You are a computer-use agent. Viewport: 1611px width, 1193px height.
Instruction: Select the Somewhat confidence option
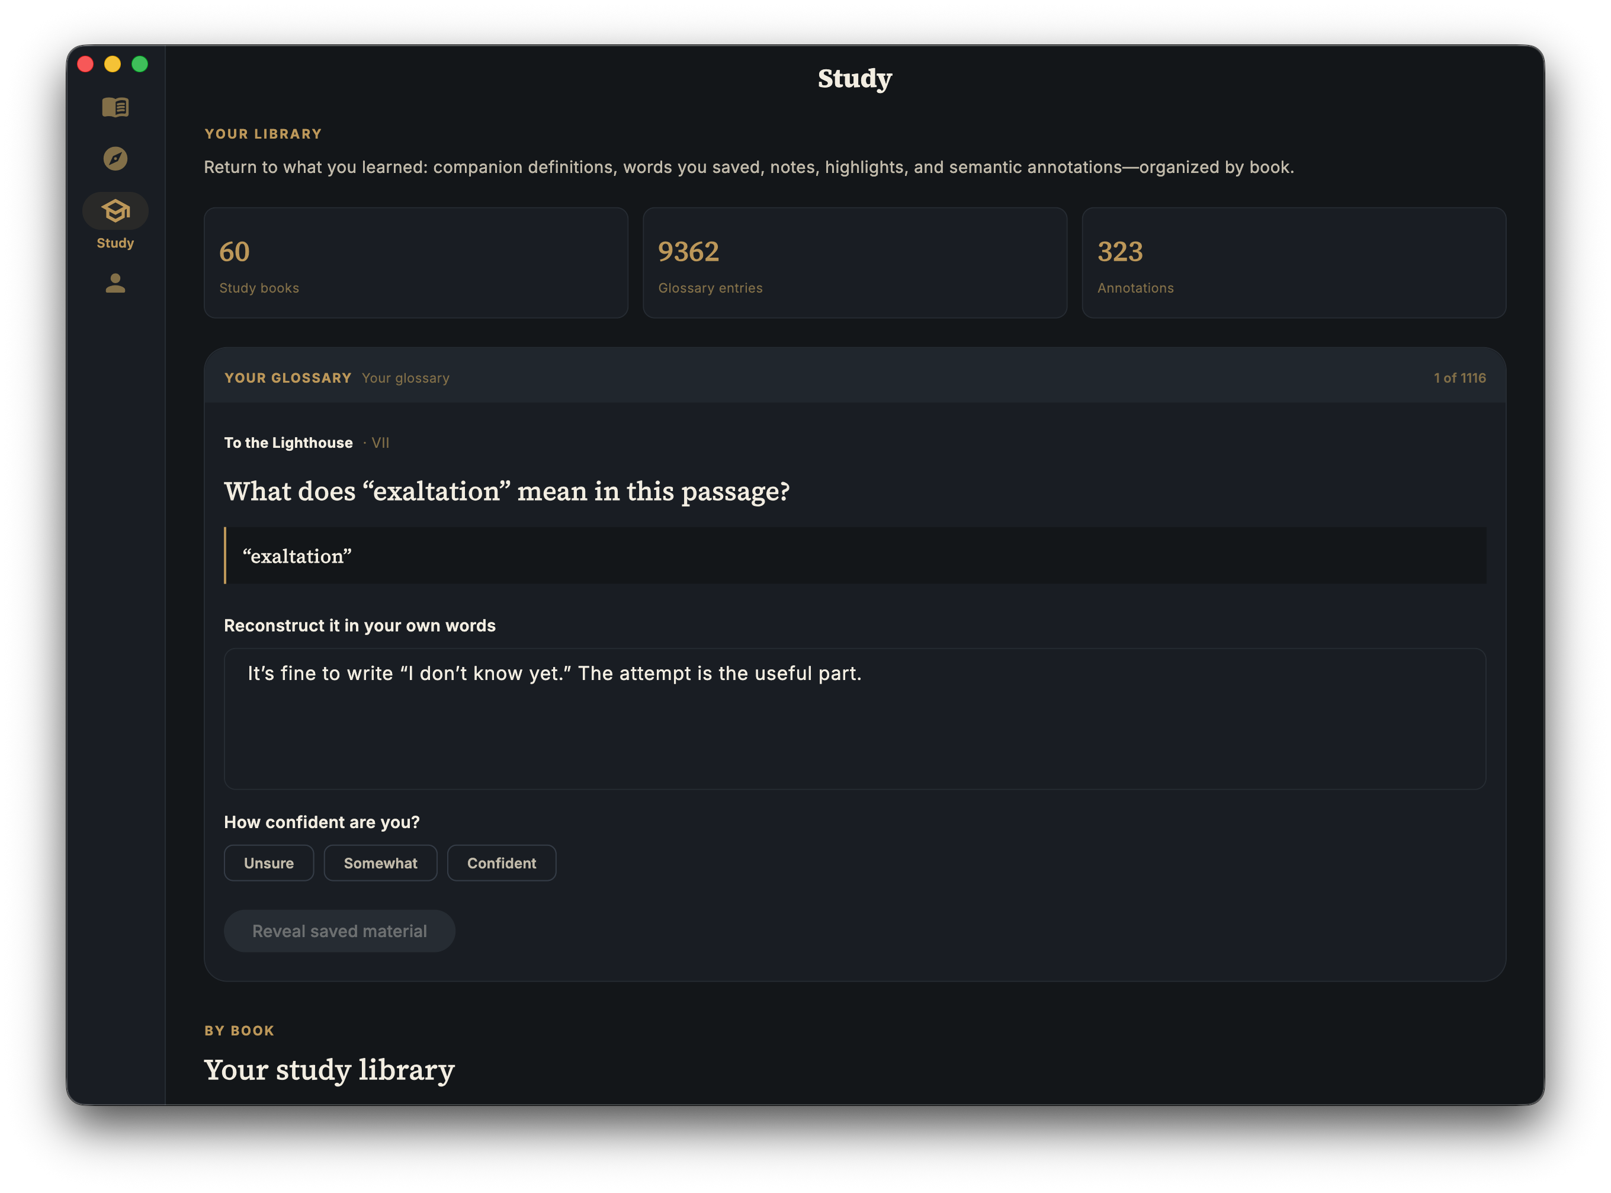pos(381,863)
